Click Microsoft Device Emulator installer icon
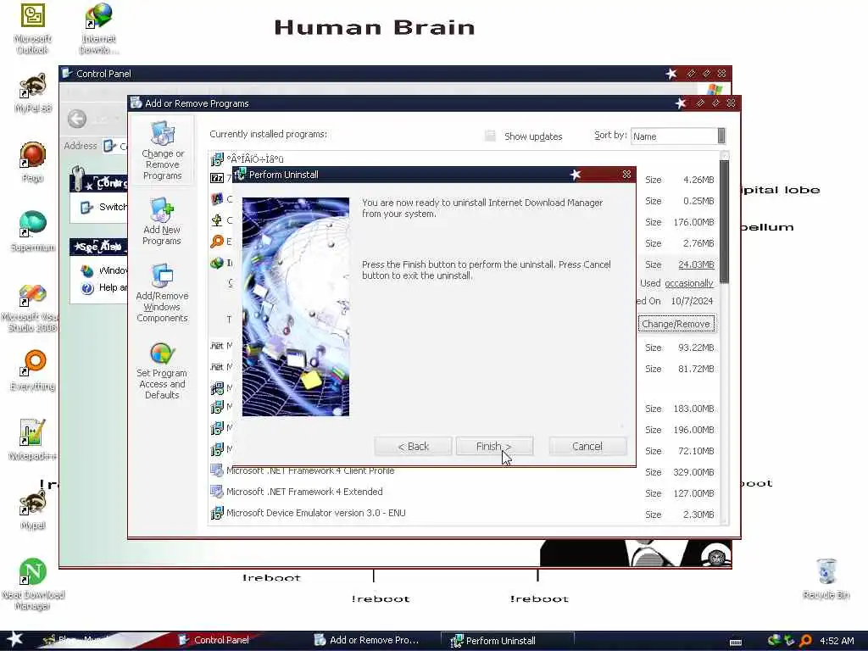 pos(216,513)
